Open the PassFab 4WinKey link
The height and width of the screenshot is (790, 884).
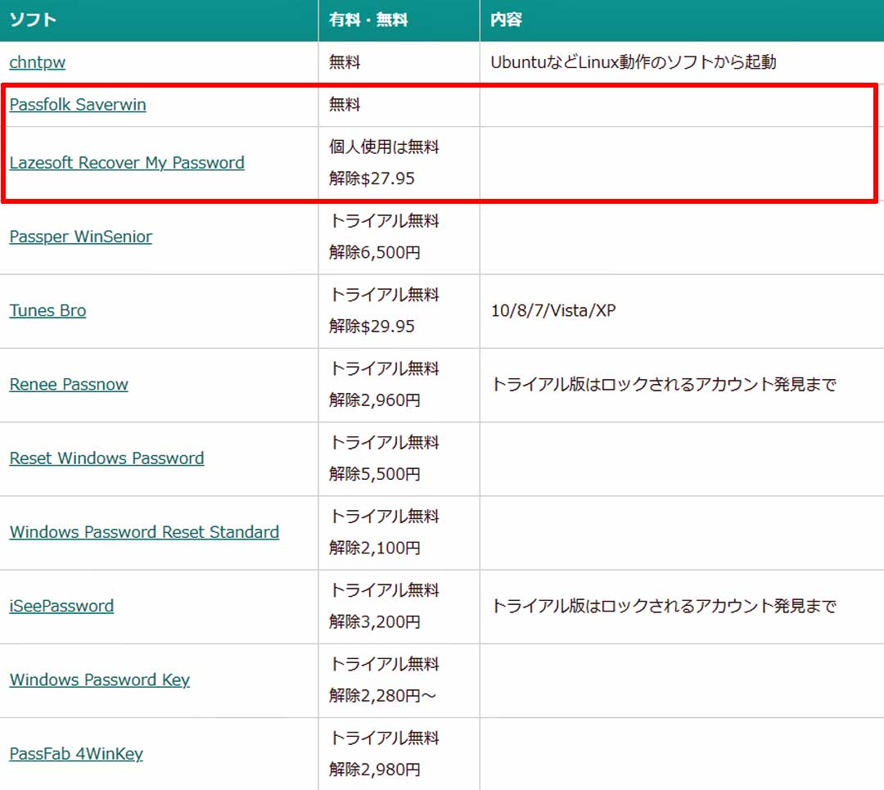click(76, 754)
